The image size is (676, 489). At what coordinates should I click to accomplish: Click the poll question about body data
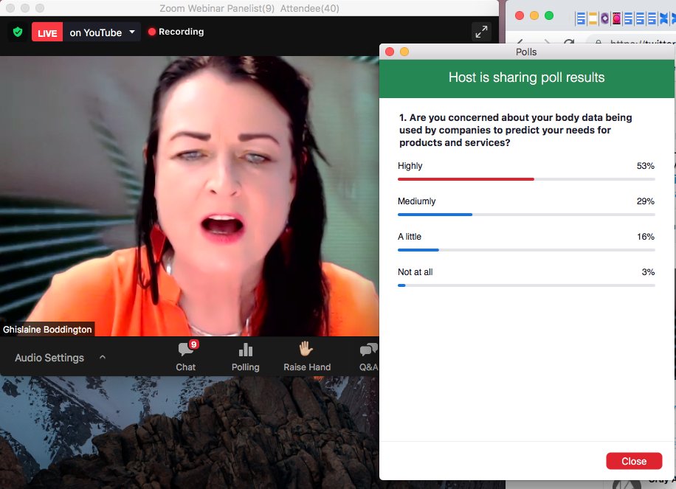[x=516, y=130]
